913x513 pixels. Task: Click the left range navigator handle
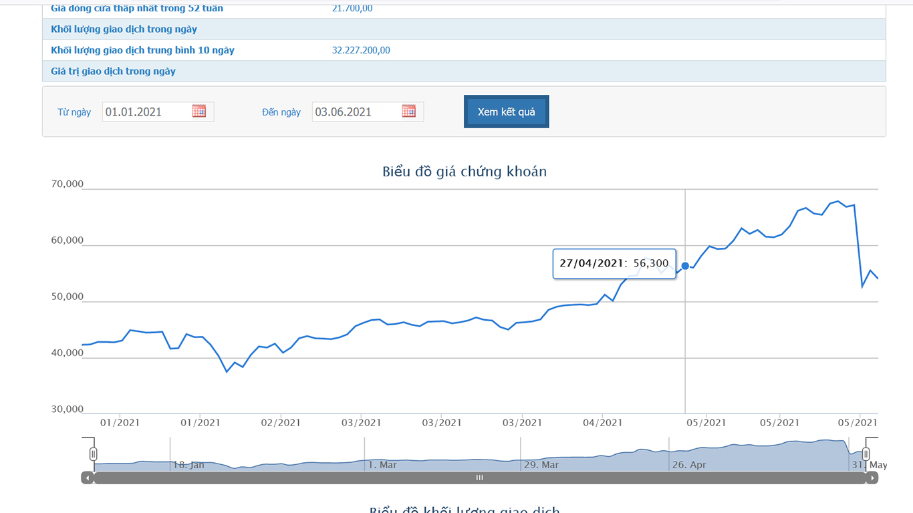94,454
